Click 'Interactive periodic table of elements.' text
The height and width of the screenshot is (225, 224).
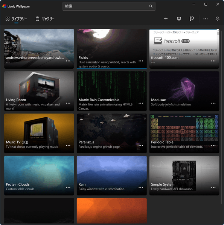[x=177, y=147]
